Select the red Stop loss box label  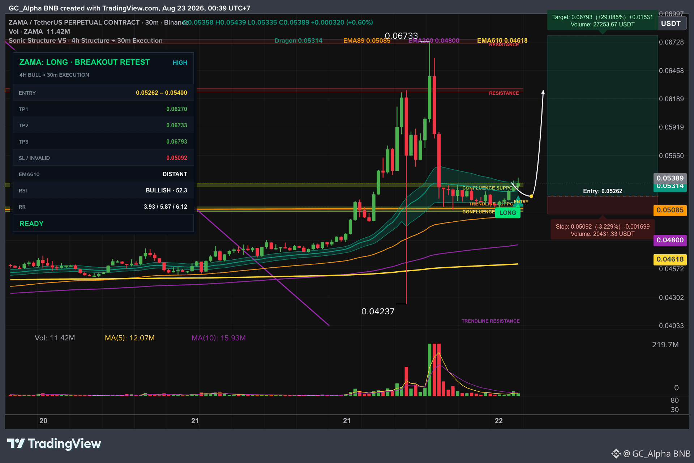603,230
